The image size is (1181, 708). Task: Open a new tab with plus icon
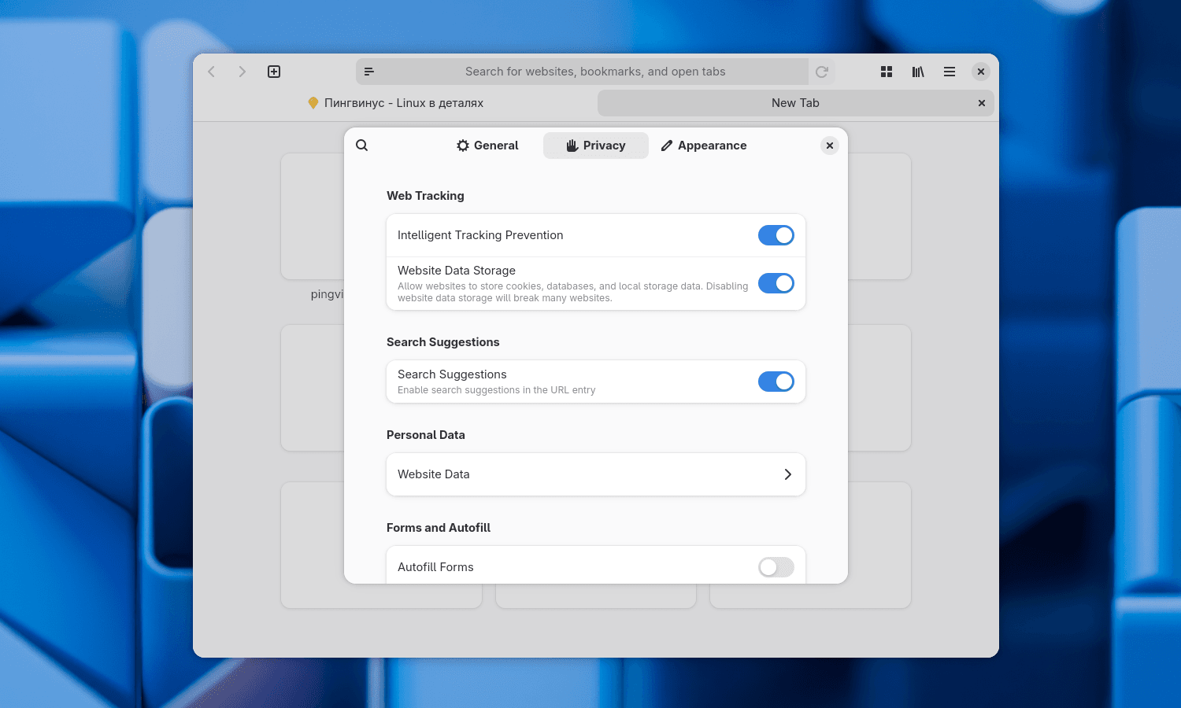pos(274,72)
